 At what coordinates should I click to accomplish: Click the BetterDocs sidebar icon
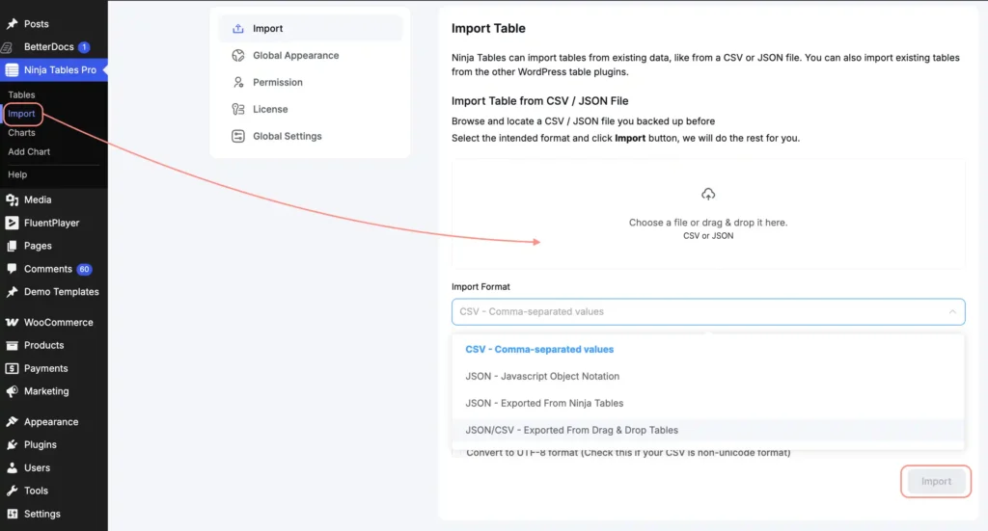pos(8,47)
